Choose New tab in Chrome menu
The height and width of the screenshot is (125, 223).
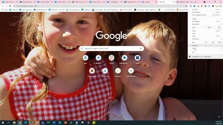click(x=205, y=9)
